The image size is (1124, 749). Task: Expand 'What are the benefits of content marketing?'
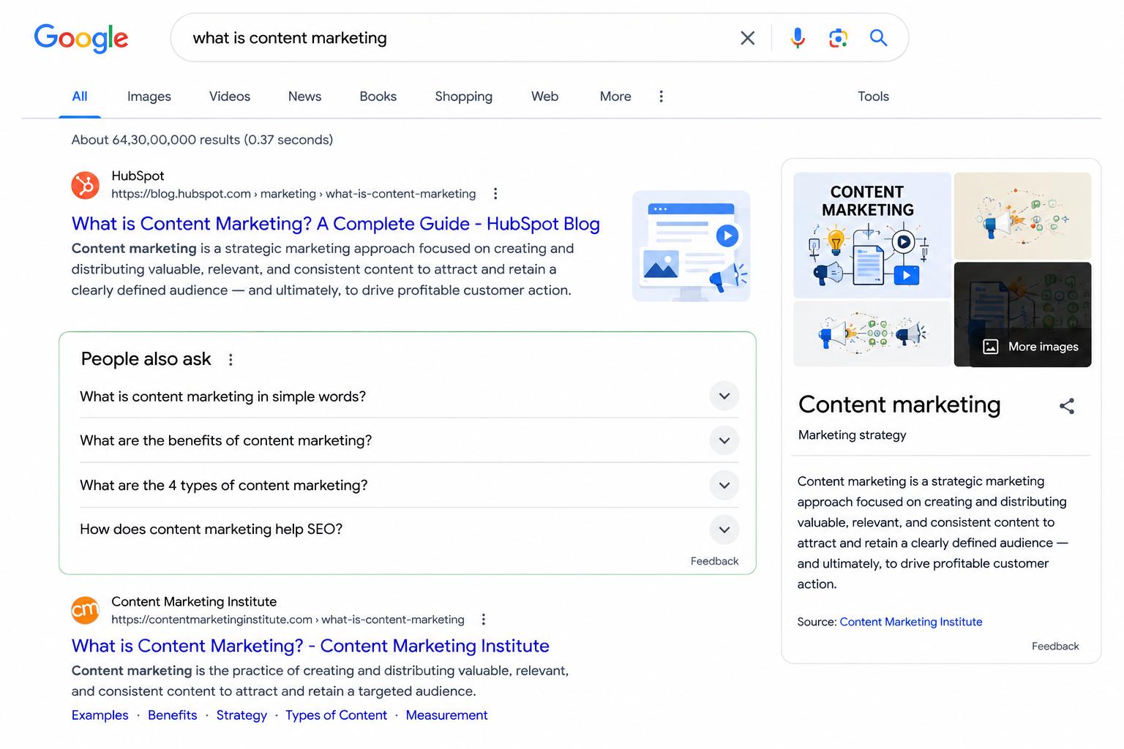pyautogui.click(x=409, y=440)
